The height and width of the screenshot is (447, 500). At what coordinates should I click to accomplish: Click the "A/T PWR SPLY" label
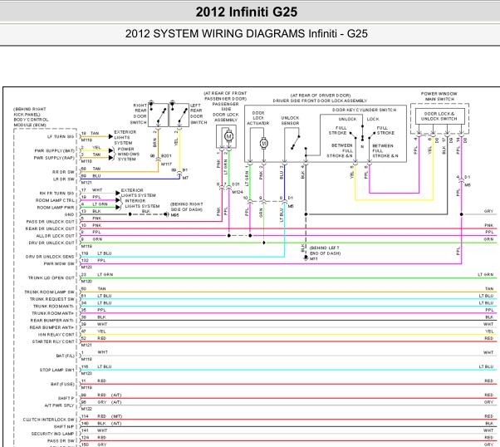(59, 405)
